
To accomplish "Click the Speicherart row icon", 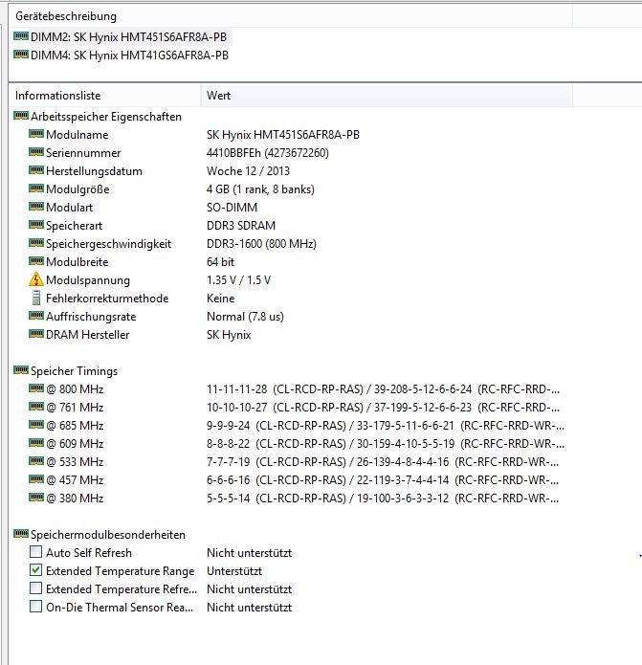I will point(36,225).
